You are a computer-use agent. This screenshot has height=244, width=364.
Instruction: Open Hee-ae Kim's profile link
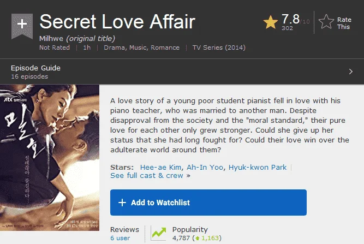(161, 168)
